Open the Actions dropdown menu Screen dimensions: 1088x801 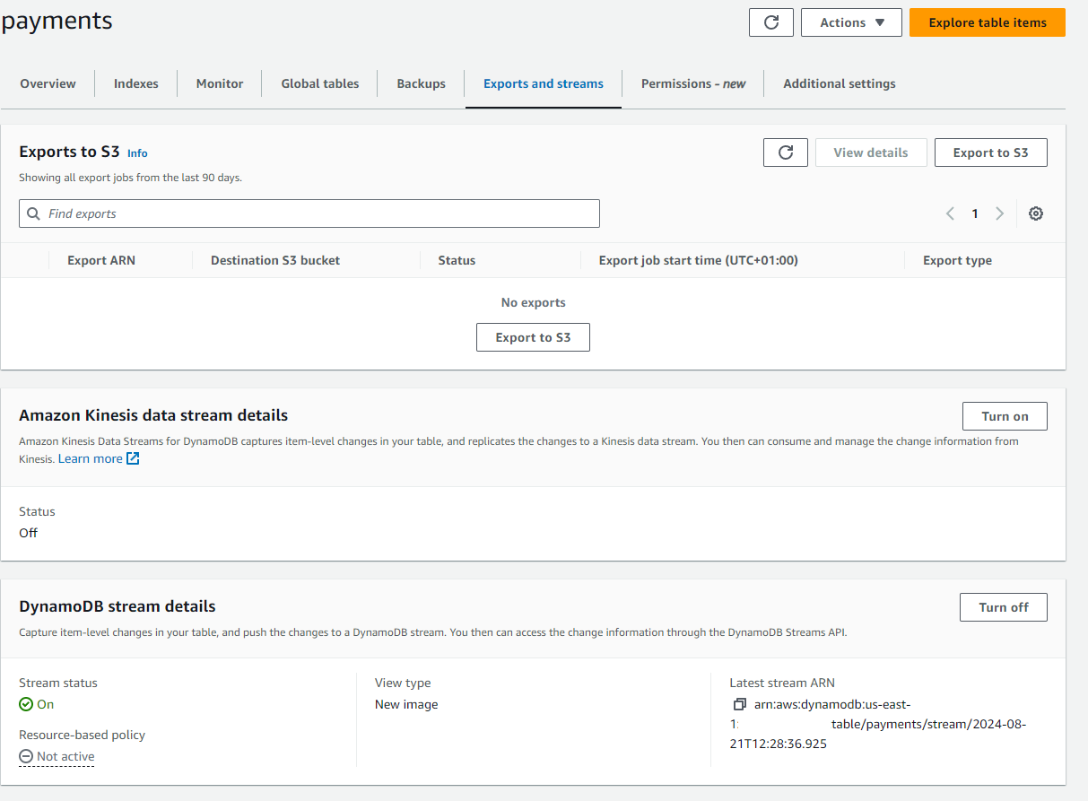(851, 22)
